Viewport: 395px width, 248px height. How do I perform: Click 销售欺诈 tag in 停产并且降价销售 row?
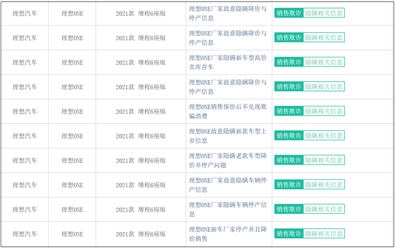click(289, 234)
